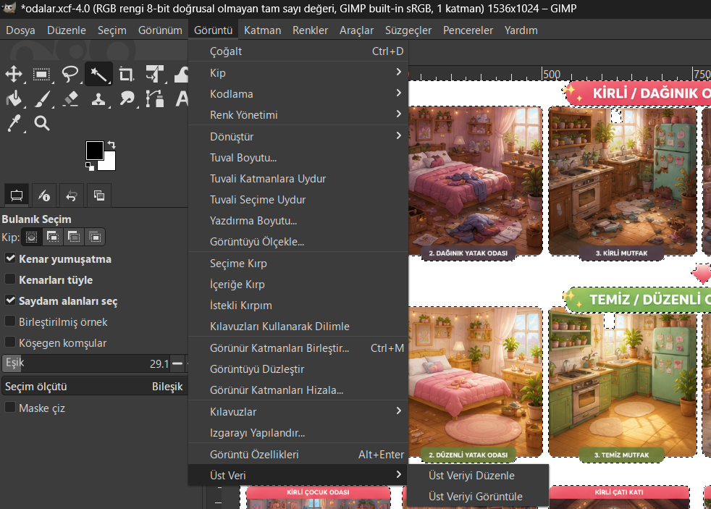711x509 pixels.
Task: Select the Crop tool
Action: click(x=126, y=74)
